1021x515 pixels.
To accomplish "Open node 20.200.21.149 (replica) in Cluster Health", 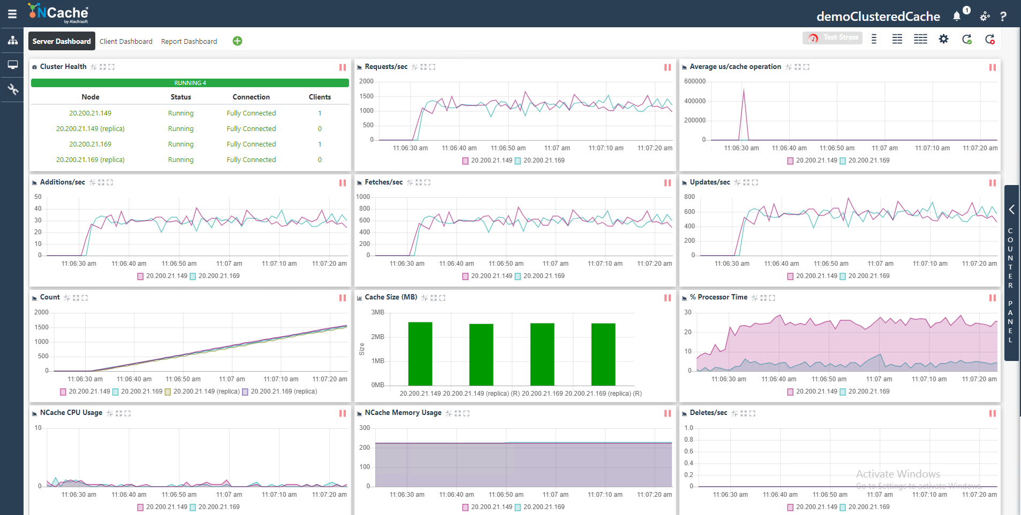I will 90,129.
